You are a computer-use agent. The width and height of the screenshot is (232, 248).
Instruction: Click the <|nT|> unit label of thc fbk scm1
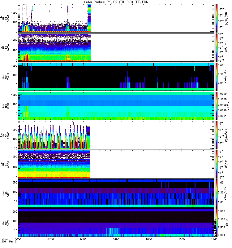(227, 223)
